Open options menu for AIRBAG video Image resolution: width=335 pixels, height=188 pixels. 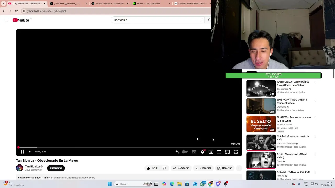click(315, 172)
